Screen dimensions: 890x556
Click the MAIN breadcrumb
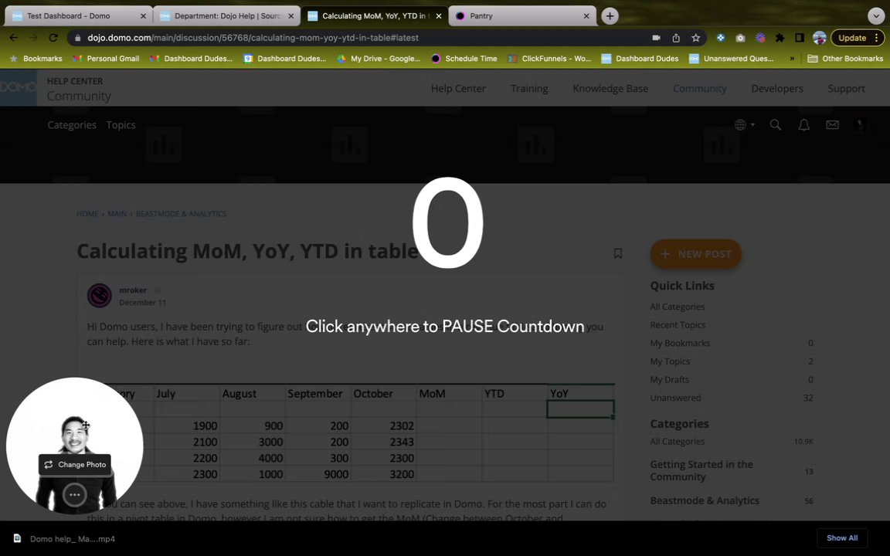(117, 214)
